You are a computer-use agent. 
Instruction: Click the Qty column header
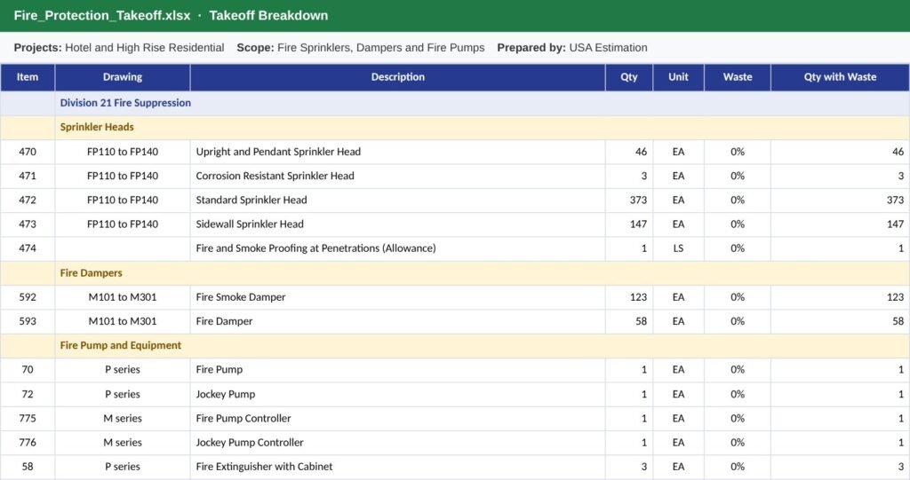[x=629, y=77]
